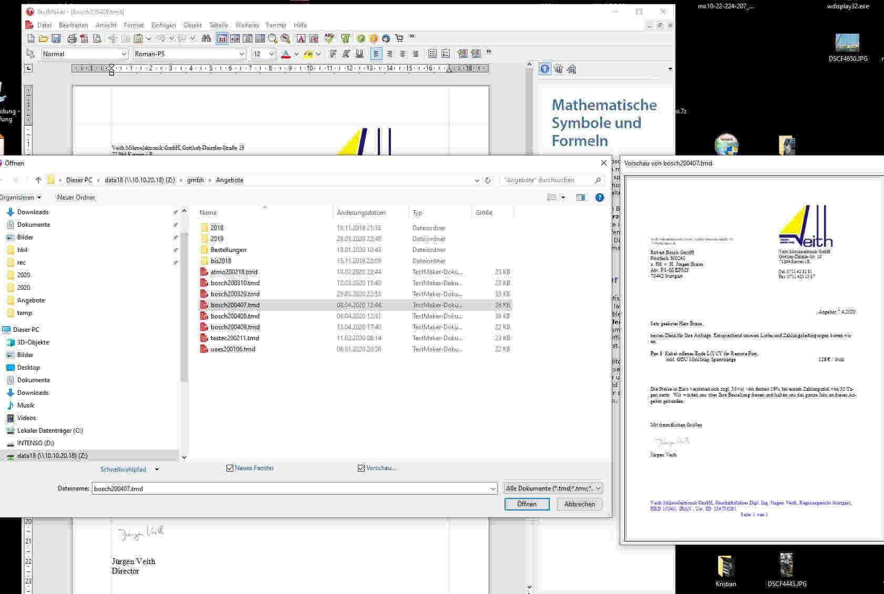Select Musik in the navigation tree
The width and height of the screenshot is (884, 594).
click(25, 405)
